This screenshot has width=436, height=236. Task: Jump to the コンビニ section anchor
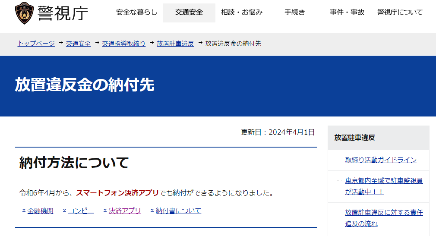tap(81, 211)
